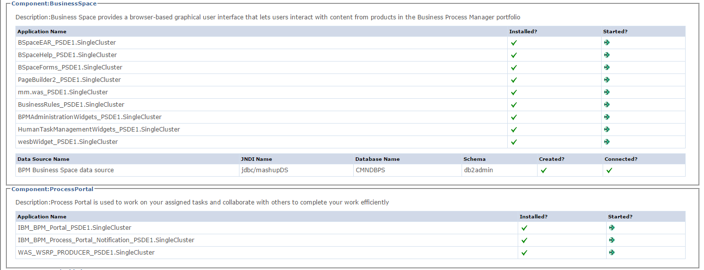Click Started arrow for BusinessRules_PSDE1.SingleCluster
The width and height of the screenshot is (704, 270).
[x=607, y=104]
